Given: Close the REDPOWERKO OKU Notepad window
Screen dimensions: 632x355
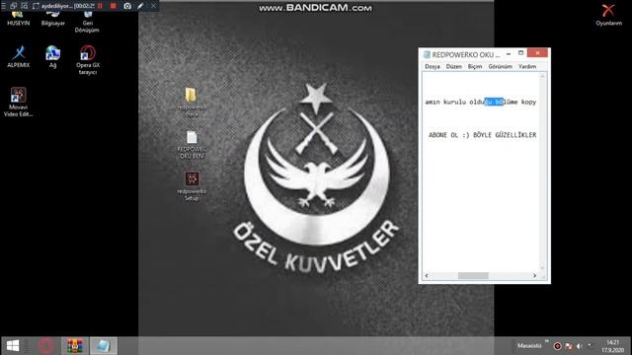Looking at the screenshot, I should click(537, 53).
